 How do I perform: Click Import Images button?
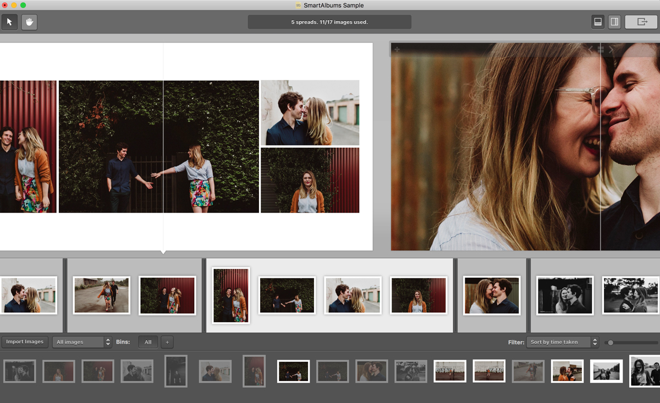(25, 342)
